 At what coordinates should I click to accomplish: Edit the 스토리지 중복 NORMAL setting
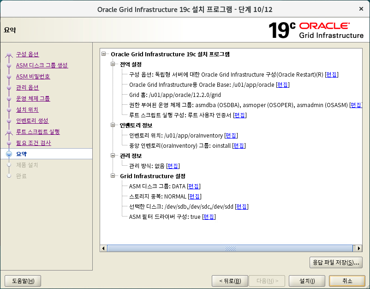(195, 197)
